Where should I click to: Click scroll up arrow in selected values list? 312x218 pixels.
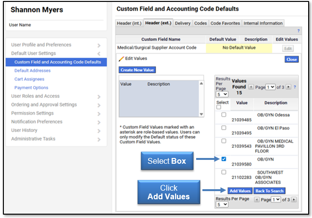[x=201, y=84]
